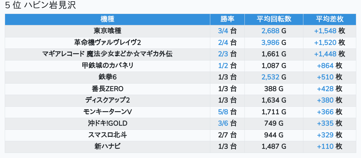Viewport: 361px width, 158px height.
Task: Select the マギアレコード 魔法少女まどか☆マギカ外伝 row name
Action: 107,54
